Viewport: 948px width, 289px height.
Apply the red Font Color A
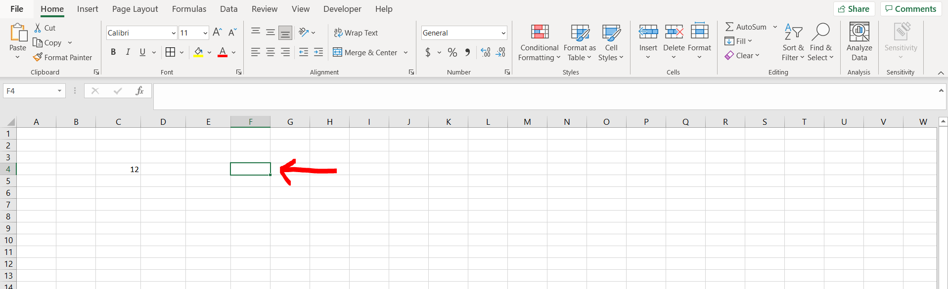click(223, 52)
